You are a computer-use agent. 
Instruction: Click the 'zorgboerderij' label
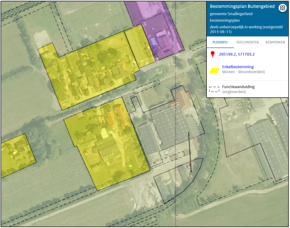(234, 91)
